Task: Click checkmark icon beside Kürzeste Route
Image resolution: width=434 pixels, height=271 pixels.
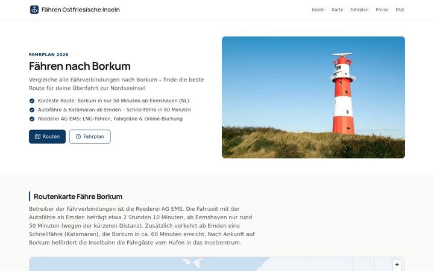Action: coord(32,101)
